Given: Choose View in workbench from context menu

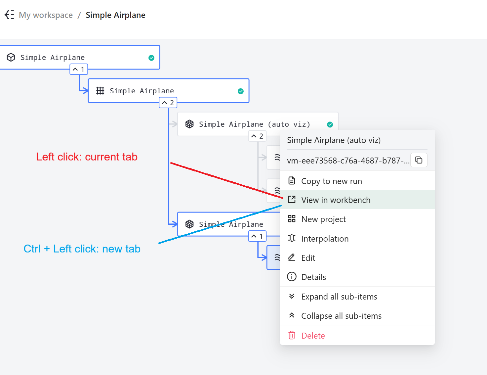Looking at the screenshot, I should coord(336,200).
